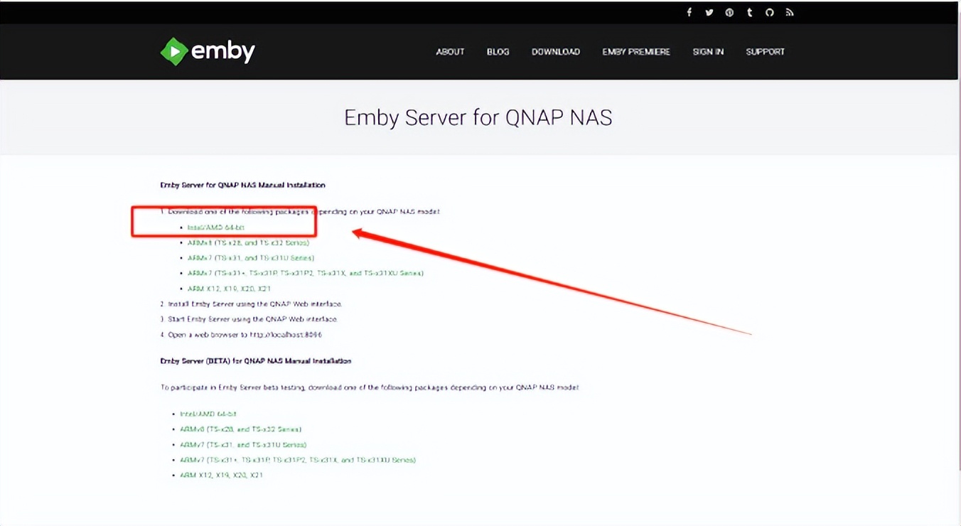
Task: Download BETA ARMv8 (TS-x28, TS-x32) package
Action: [x=241, y=429]
